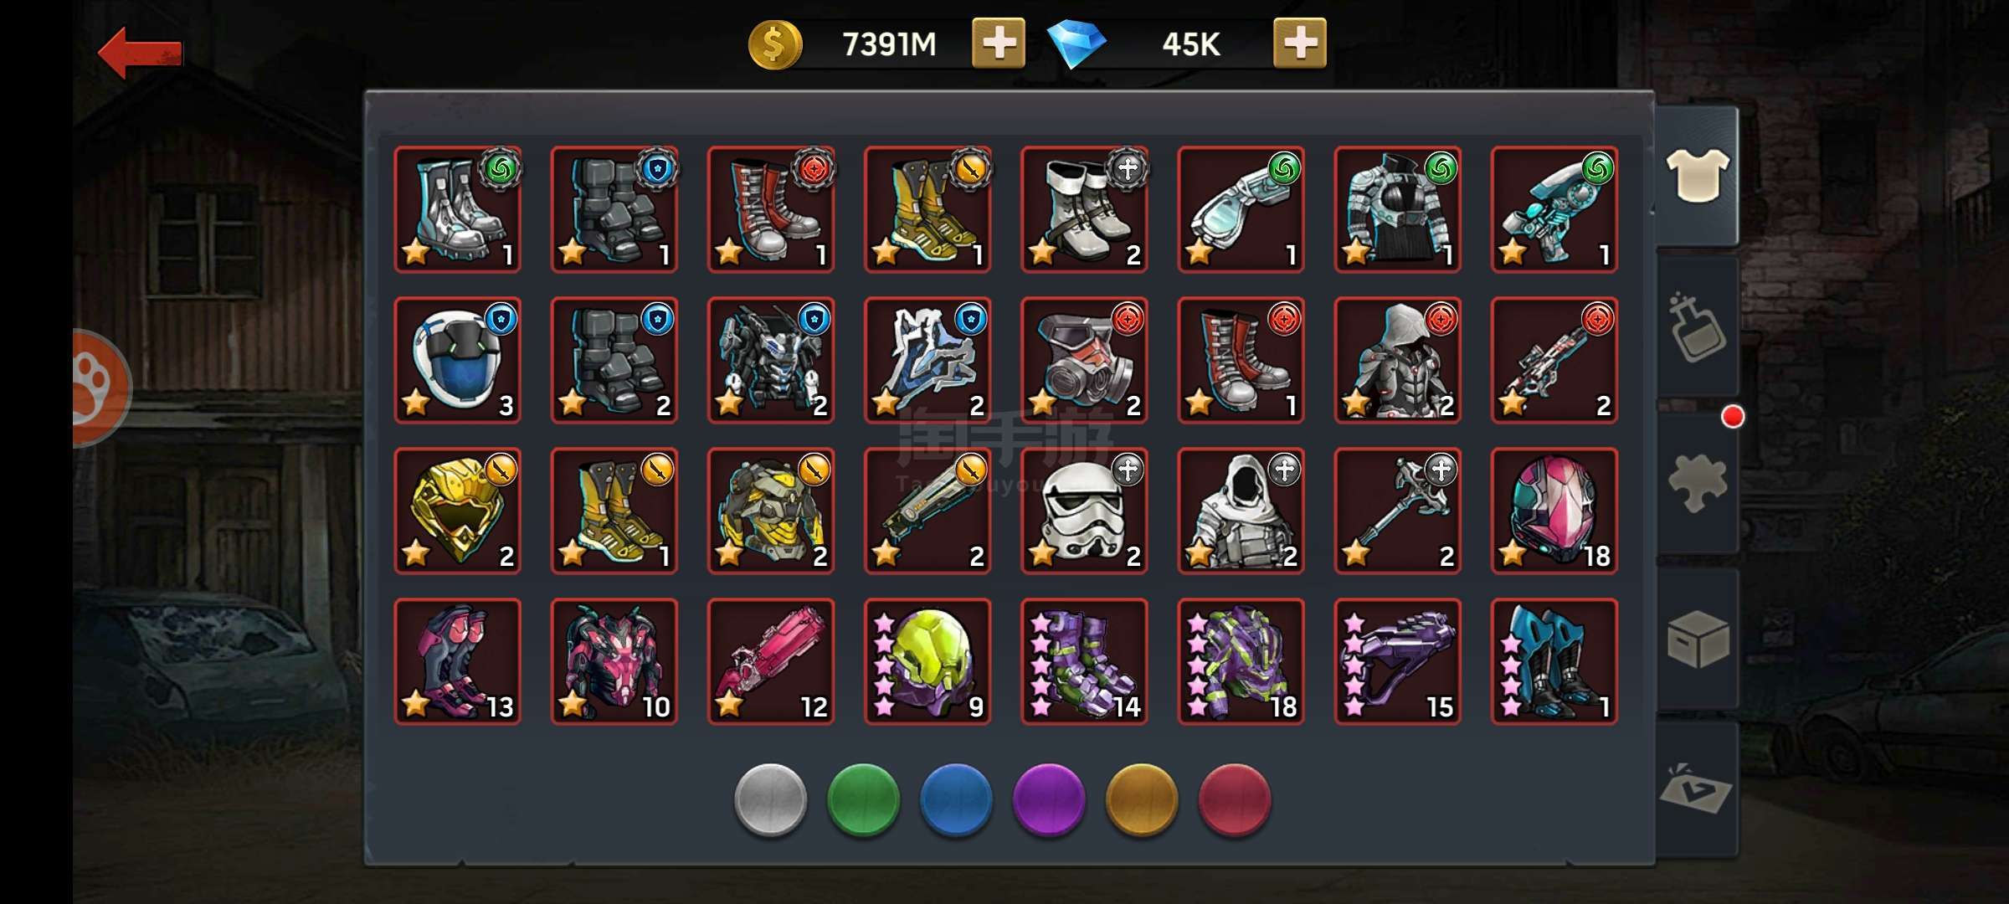
Task: Open the box crate tab
Action: tap(1697, 639)
